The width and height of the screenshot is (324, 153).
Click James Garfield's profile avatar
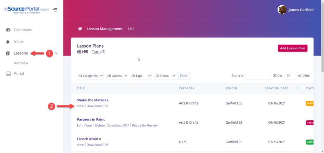click(282, 10)
